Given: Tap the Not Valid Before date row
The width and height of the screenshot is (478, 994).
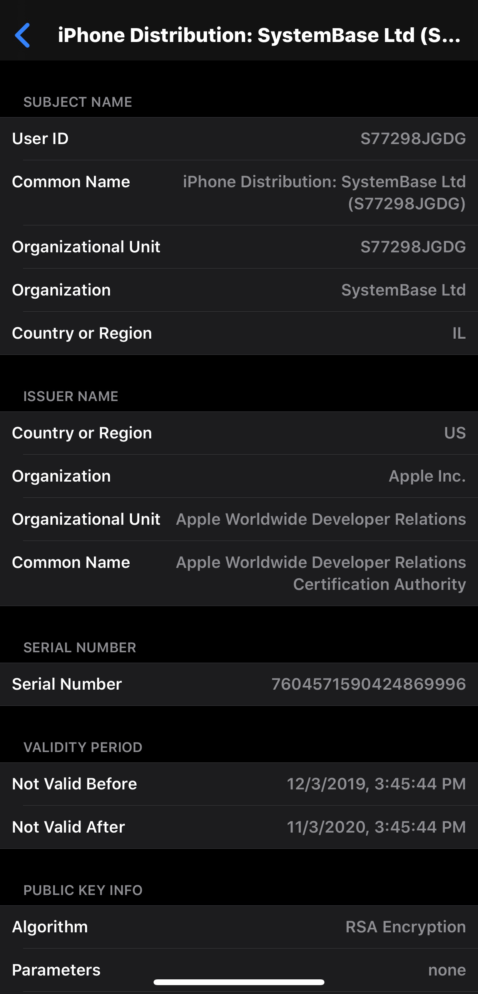Looking at the screenshot, I should click(x=239, y=784).
